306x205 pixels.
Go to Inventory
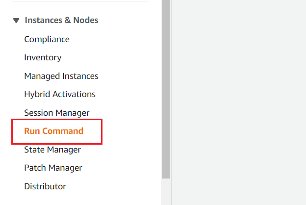click(x=43, y=57)
